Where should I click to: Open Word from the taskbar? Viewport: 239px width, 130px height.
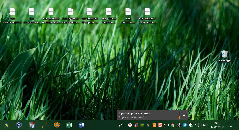pyautogui.click(x=81, y=125)
